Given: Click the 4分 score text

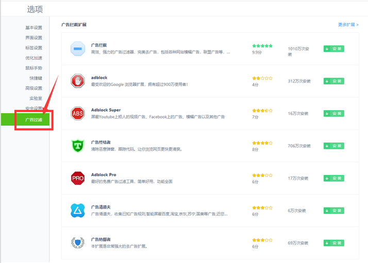Looking at the screenshot, I should pos(255,84).
